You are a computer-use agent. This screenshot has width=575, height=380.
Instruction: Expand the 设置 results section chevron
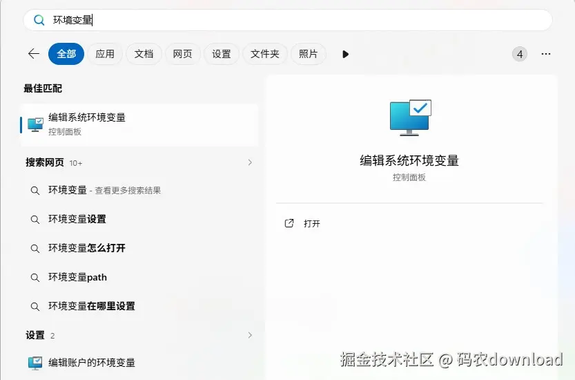[x=250, y=335]
